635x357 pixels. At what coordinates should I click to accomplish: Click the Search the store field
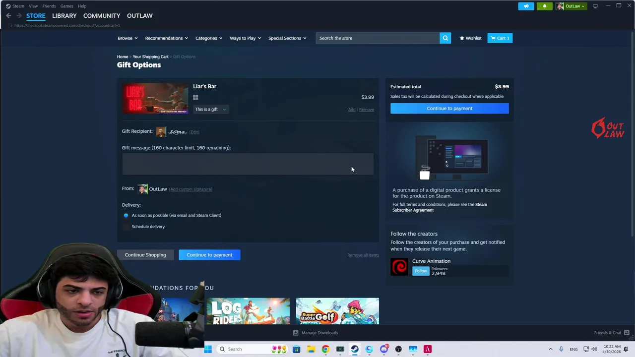tap(378, 38)
